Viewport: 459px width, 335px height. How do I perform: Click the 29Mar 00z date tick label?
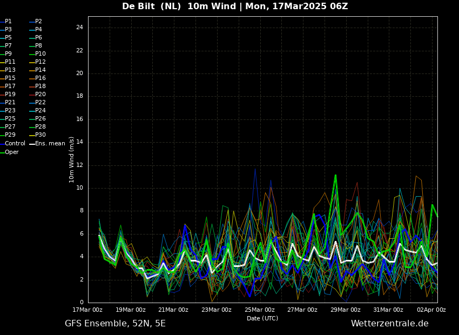click(345, 310)
